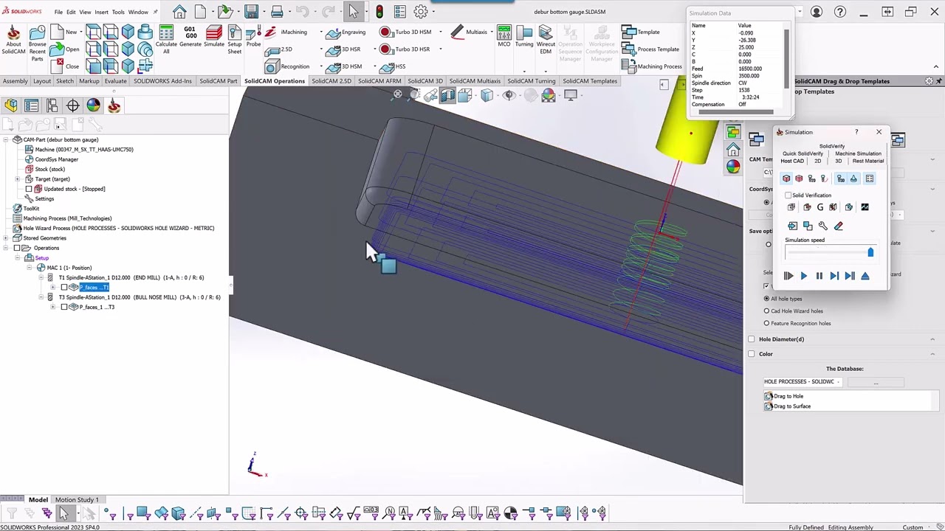Switch to the SolidCAM Part tab
The image size is (945, 531).
click(219, 81)
